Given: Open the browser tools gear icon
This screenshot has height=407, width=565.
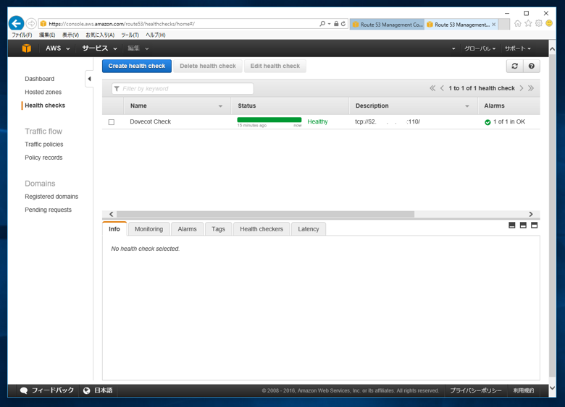Looking at the screenshot, I should 539,23.
